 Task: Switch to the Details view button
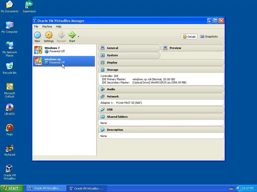[189, 36]
